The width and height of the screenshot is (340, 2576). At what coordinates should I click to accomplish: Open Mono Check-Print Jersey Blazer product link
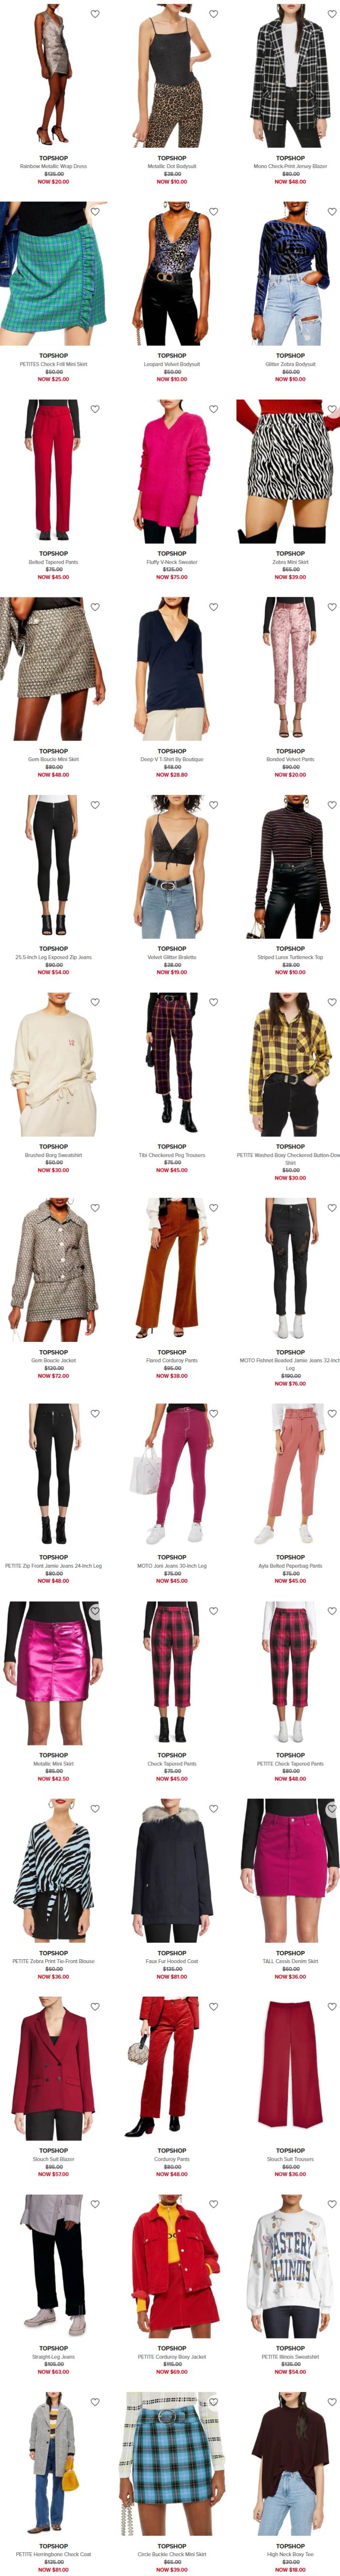tap(290, 166)
